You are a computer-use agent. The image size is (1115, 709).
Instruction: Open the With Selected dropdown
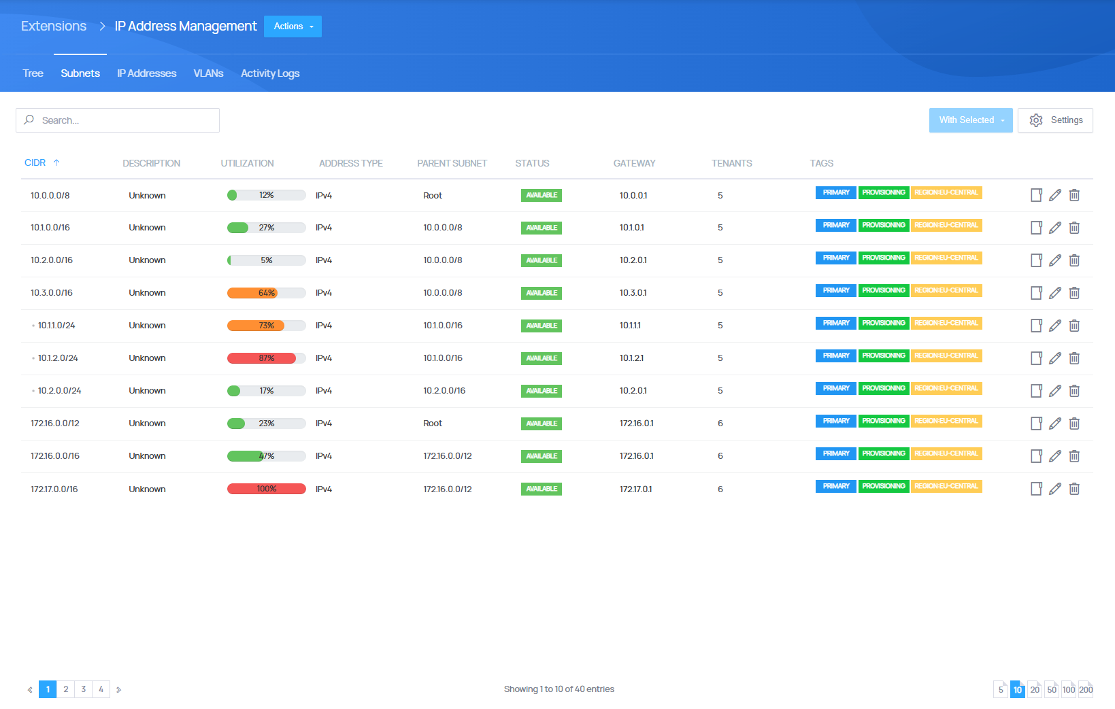971,120
